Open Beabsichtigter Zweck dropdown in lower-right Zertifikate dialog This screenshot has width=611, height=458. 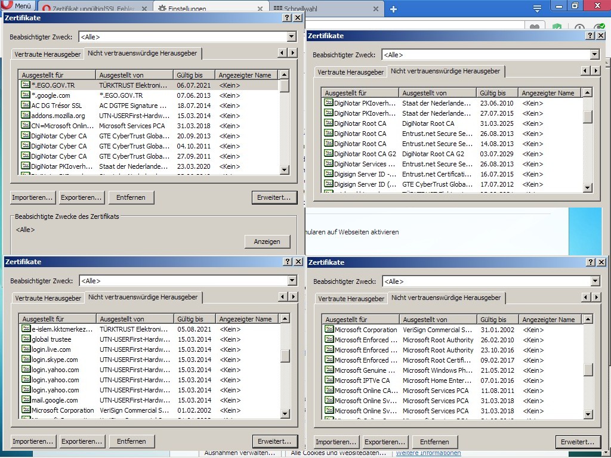point(595,281)
